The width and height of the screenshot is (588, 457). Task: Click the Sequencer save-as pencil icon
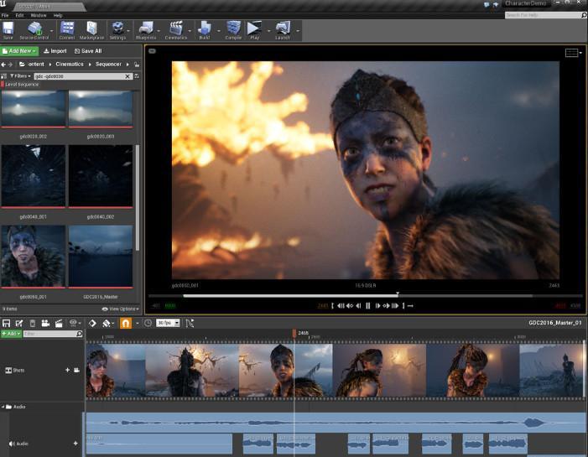(x=19, y=323)
